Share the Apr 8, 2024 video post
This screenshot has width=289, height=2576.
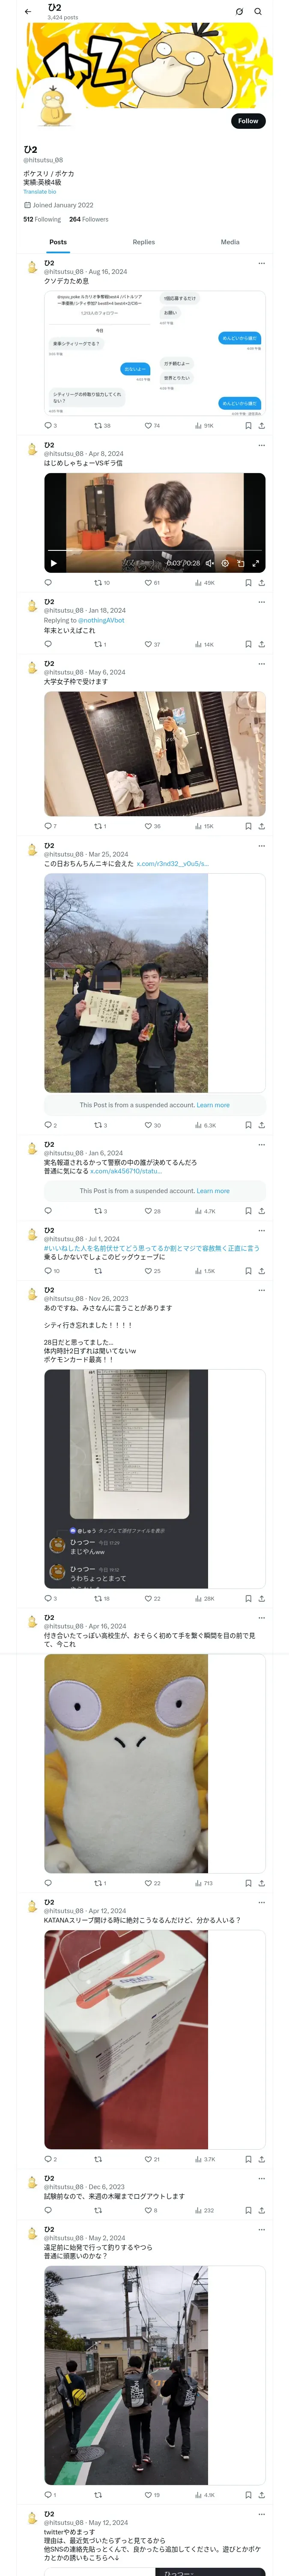(x=261, y=582)
